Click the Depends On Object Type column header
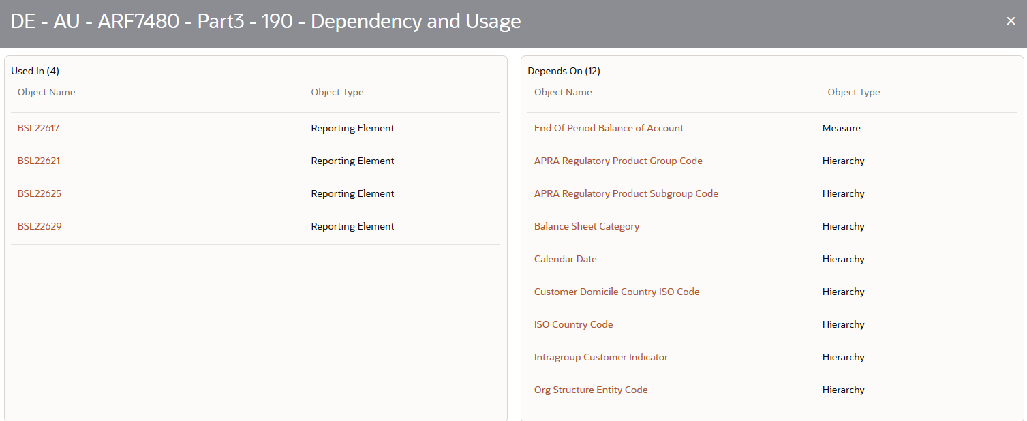This screenshot has width=1027, height=421. coord(853,91)
